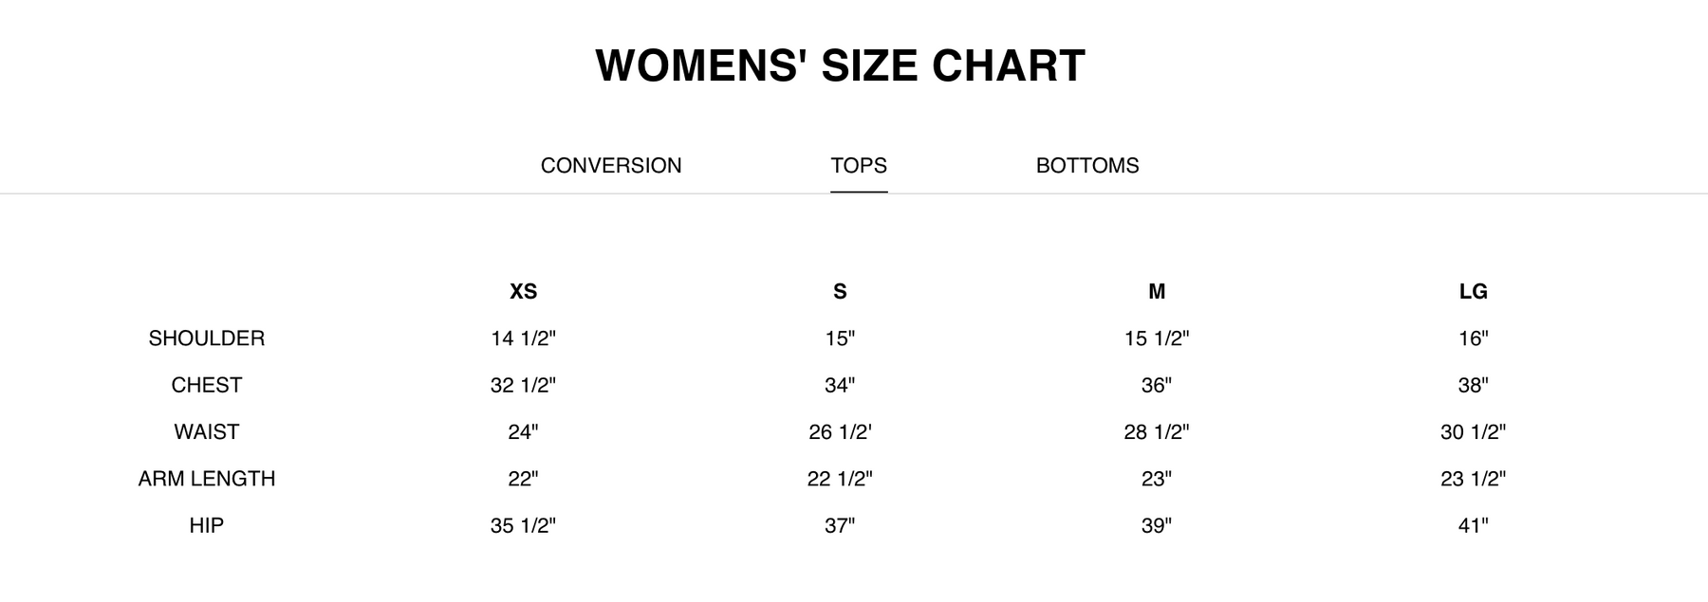Switch to the CONVERSION tab
1708x602 pixels.
[x=611, y=166]
